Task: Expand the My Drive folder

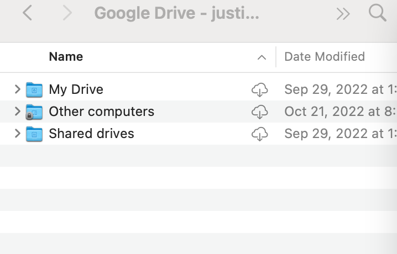Action: click(x=17, y=89)
